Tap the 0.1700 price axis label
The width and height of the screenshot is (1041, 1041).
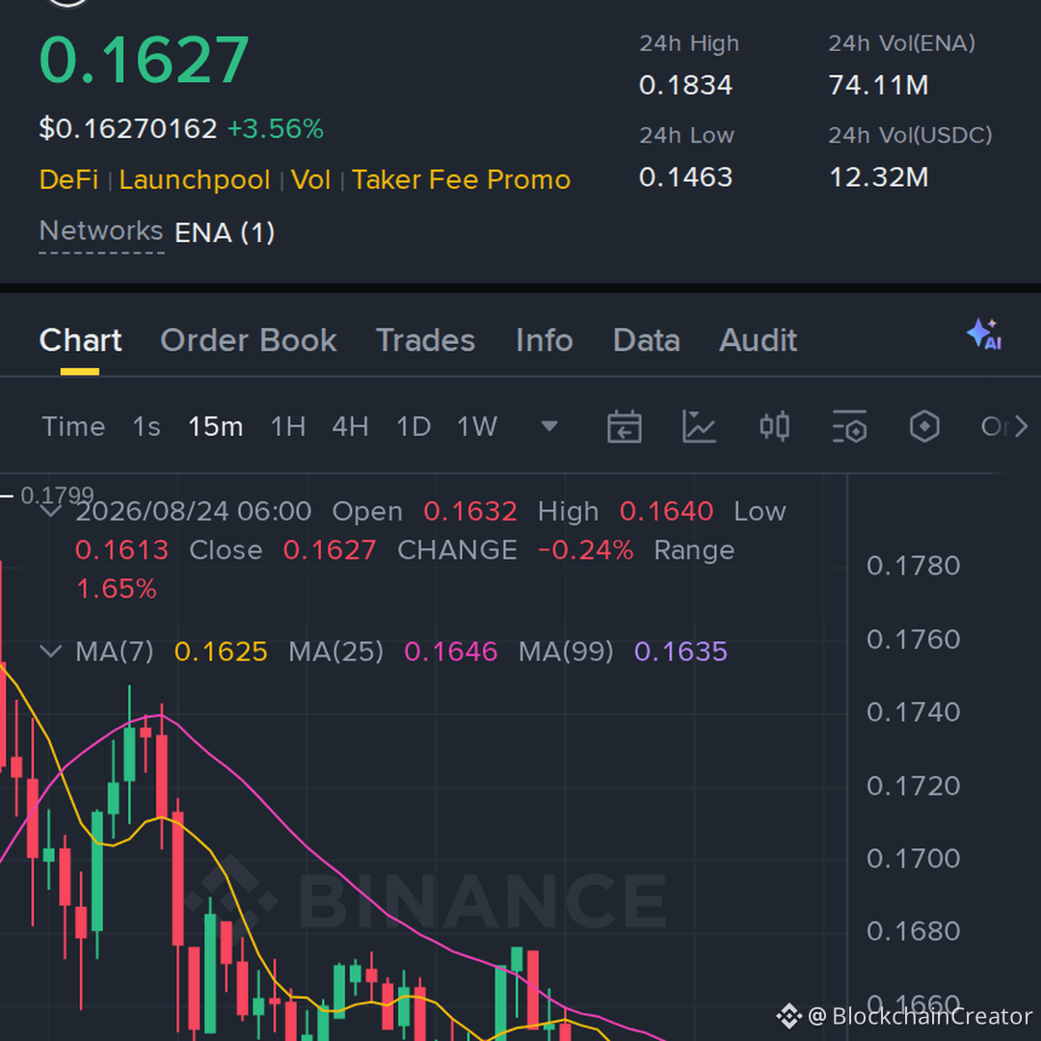coord(914,859)
